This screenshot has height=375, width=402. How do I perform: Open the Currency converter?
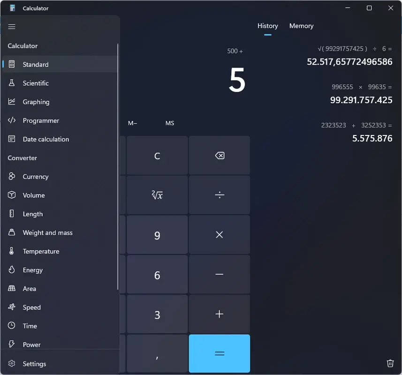pyautogui.click(x=35, y=177)
